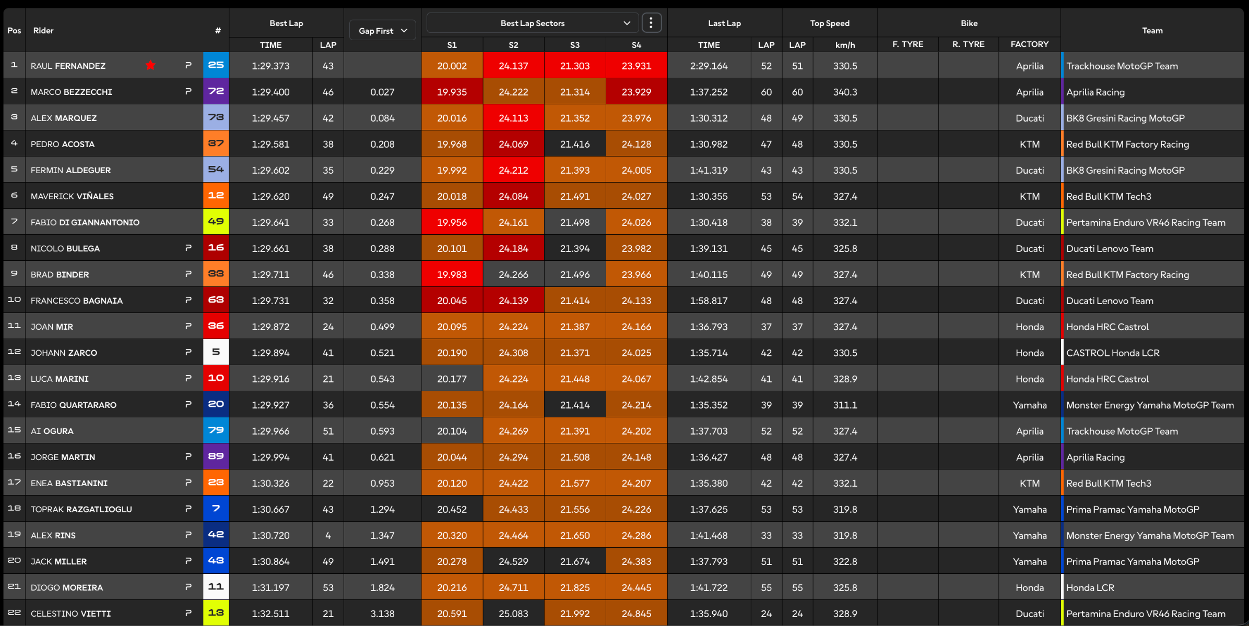Click the pit icon in Celestino Vietti's row
The width and height of the screenshot is (1249, 626).
[x=188, y=613]
